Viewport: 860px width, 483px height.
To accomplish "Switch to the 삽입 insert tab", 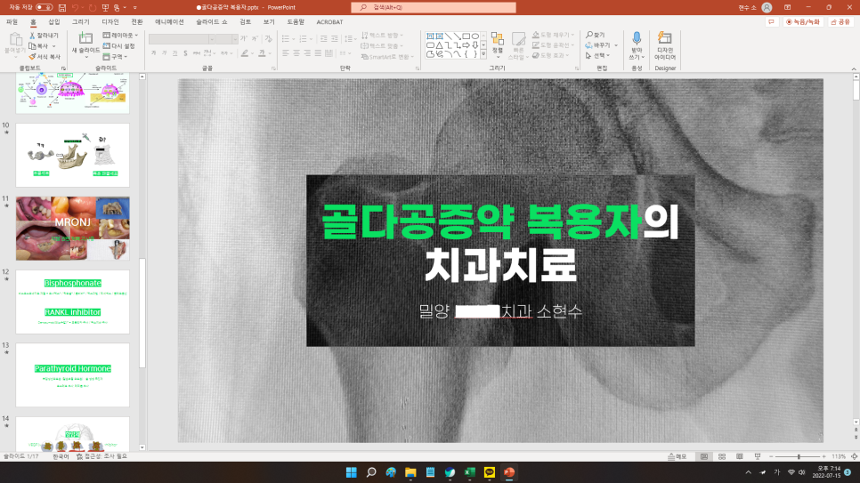I will tap(53, 22).
